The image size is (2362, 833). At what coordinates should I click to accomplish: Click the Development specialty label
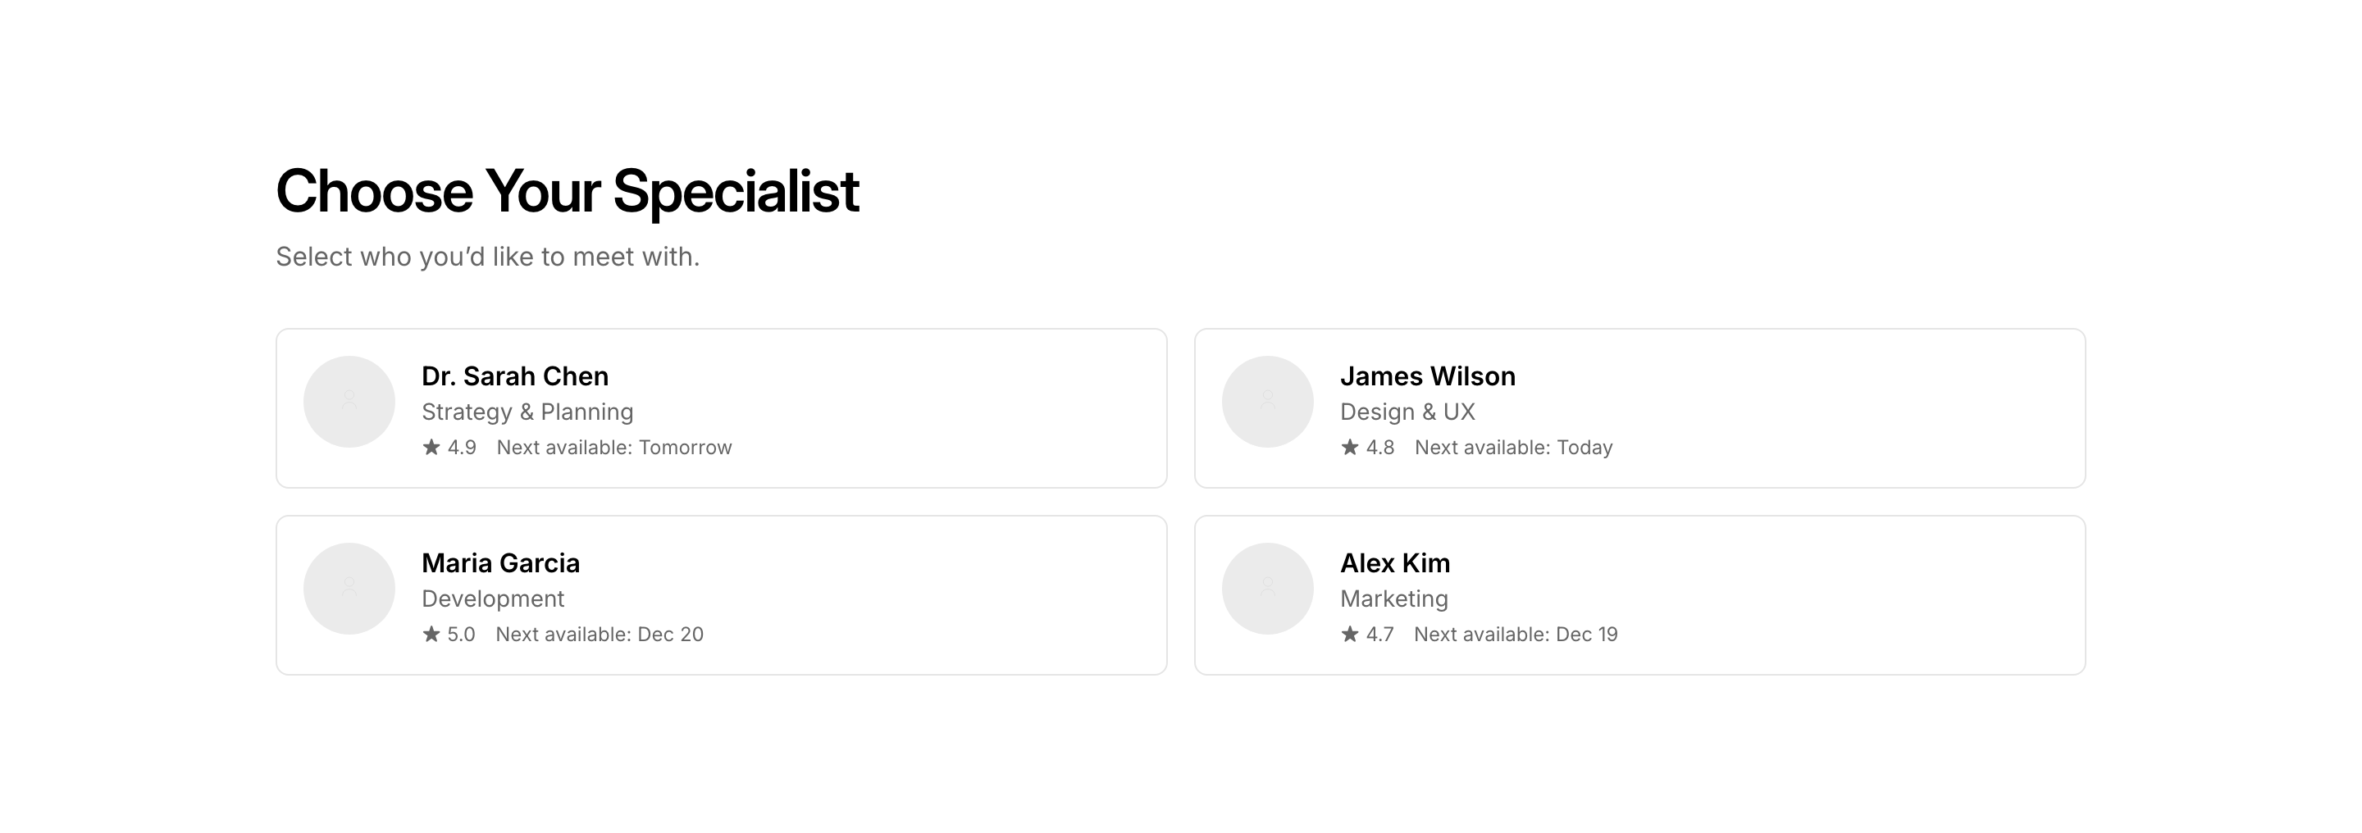[492, 599]
